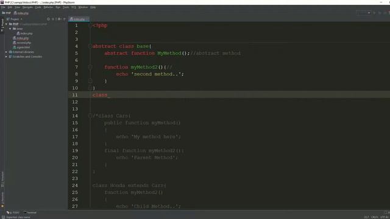The width and height of the screenshot is (390, 219).
Task: Click '//abstract method' comment on line 5
Action: [x=215, y=53]
